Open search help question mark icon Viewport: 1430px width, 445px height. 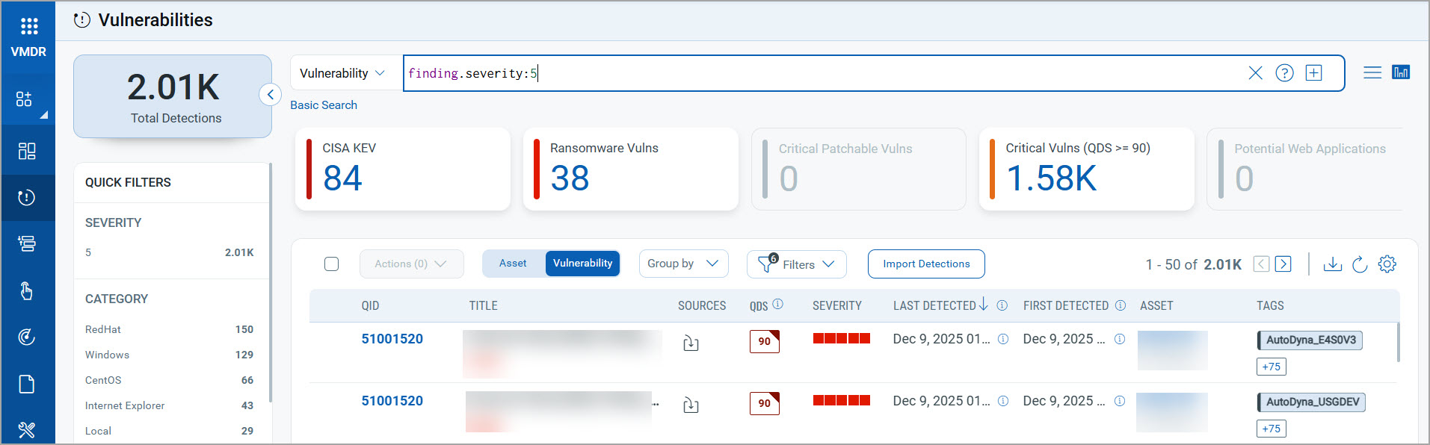pyautogui.click(x=1284, y=72)
